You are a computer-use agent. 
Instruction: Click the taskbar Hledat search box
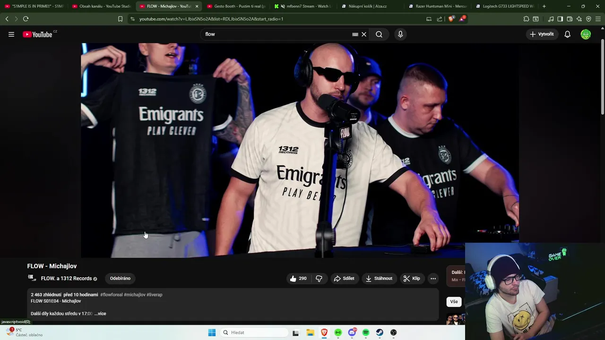254,332
